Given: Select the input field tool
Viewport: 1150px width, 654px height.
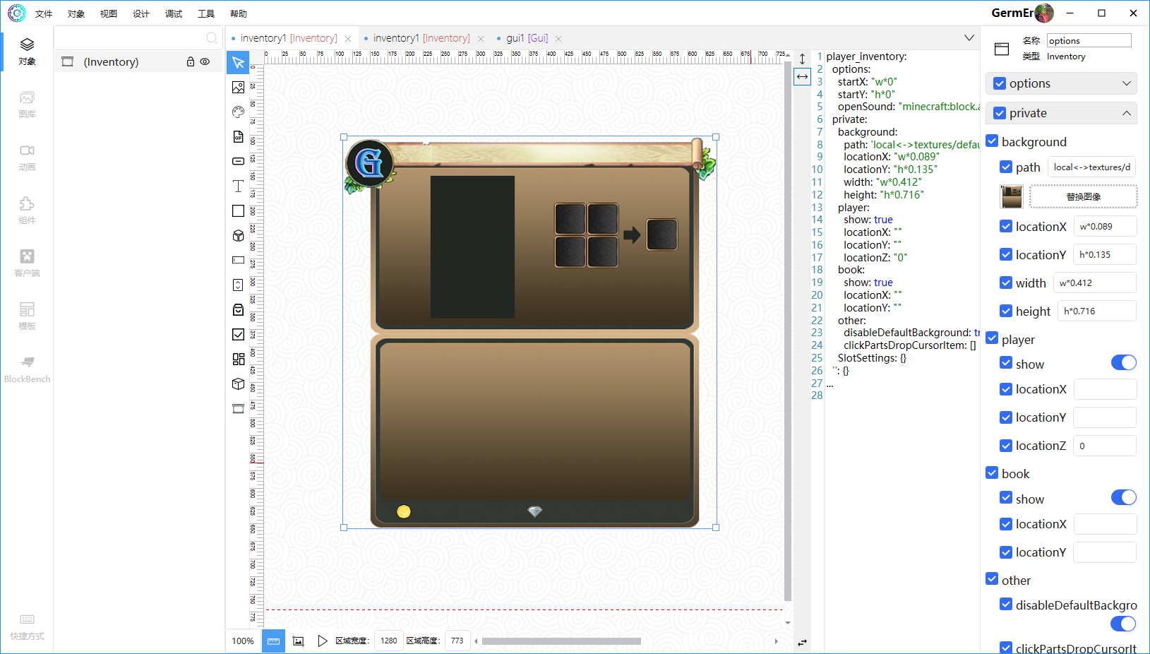Looking at the screenshot, I should [238, 260].
